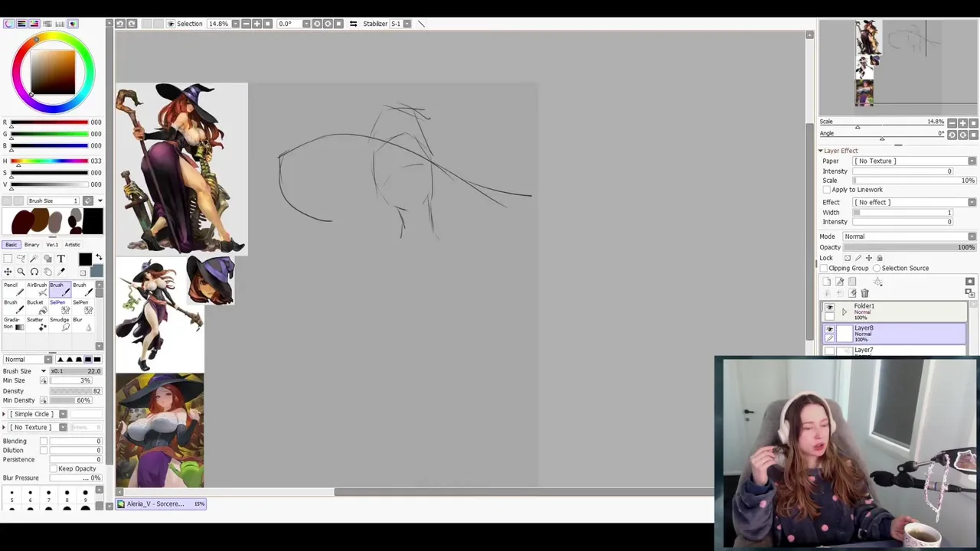Click the redo arrow in the toolbar

(x=132, y=24)
